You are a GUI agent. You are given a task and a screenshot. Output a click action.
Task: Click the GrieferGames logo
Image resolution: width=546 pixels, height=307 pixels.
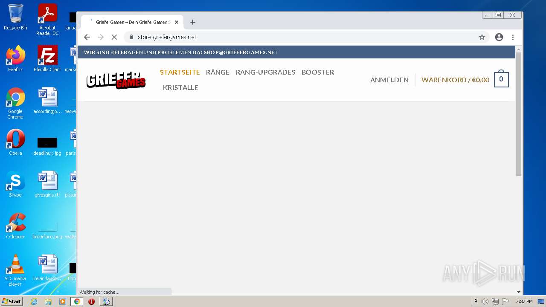pyautogui.click(x=116, y=79)
